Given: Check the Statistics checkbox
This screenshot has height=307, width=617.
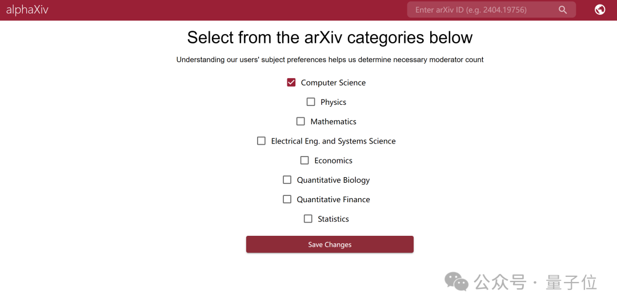Looking at the screenshot, I should click(308, 219).
